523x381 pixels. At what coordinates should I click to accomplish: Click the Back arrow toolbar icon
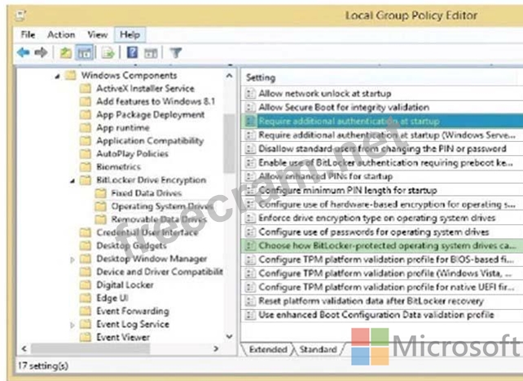(x=24, y=52)
